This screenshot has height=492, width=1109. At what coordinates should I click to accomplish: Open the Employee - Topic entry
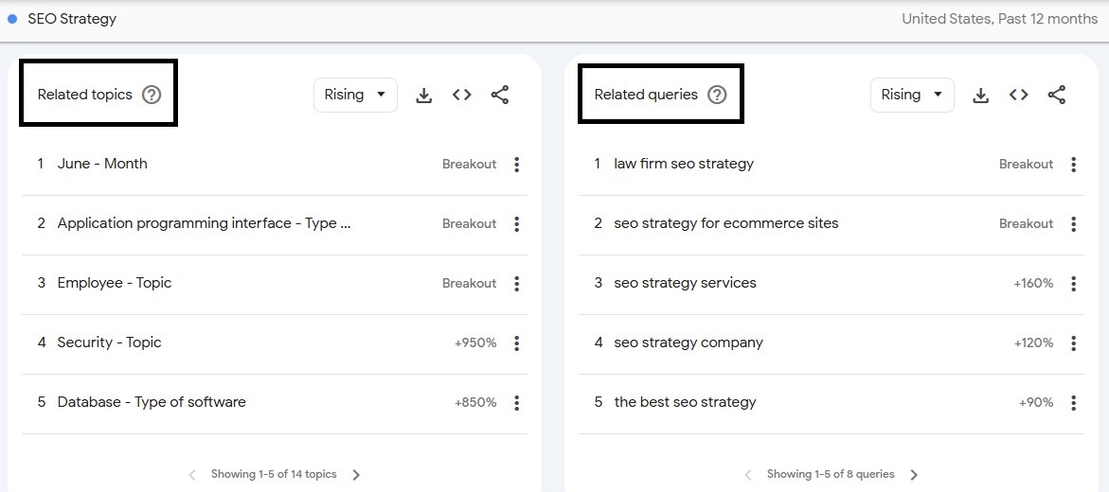tap(115, 283)
